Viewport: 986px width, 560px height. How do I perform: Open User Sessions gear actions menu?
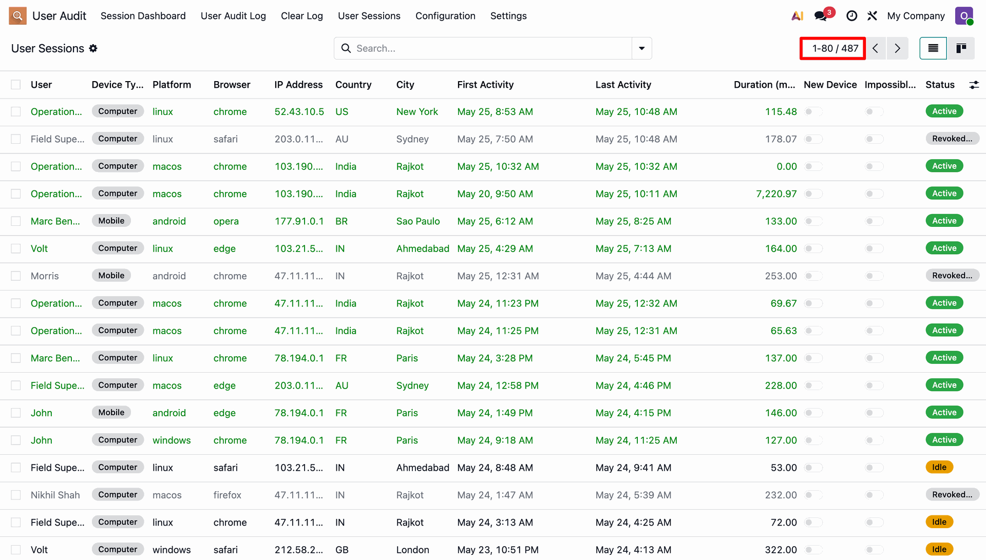(x=93, y=48)
